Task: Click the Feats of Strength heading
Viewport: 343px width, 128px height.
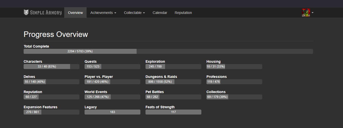Action: pyautogui.click(x=160, y=107)
